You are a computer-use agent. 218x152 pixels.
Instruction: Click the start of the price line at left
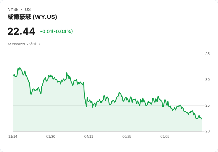pyautogui.click(x=13, y=75)
